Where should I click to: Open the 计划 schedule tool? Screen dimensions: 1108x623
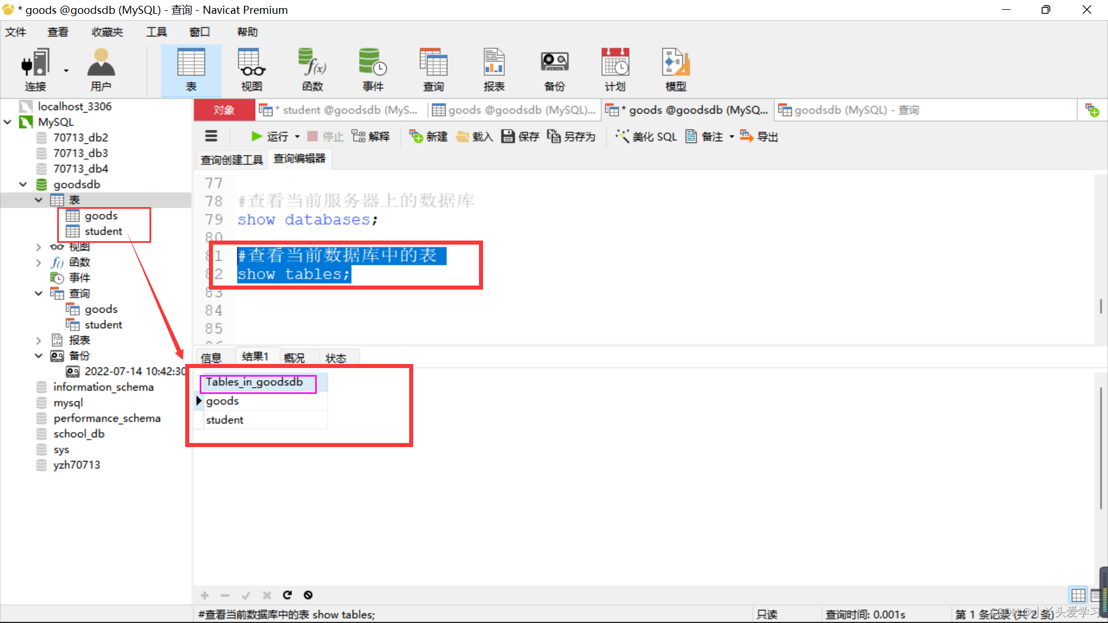[615, 70]
